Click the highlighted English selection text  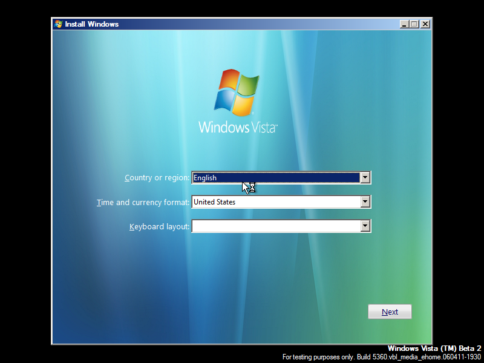(x=206, y=177)
